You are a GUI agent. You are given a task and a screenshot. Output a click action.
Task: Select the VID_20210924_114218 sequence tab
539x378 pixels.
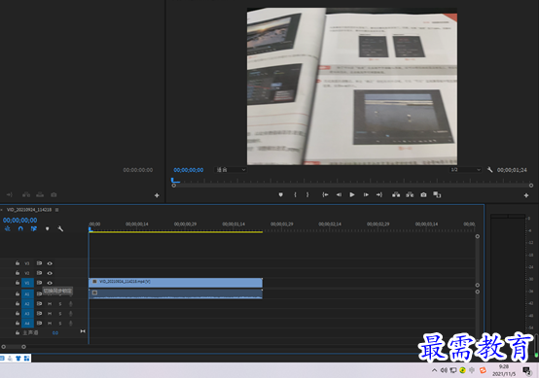pyautogui.click(x=29, y=210)
